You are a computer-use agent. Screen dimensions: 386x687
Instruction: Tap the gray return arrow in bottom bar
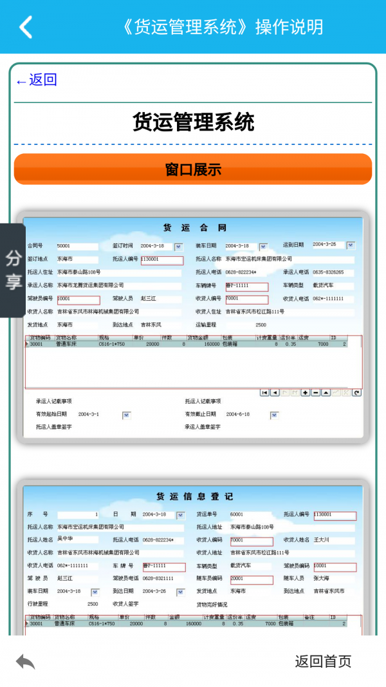tap(25, 662)
